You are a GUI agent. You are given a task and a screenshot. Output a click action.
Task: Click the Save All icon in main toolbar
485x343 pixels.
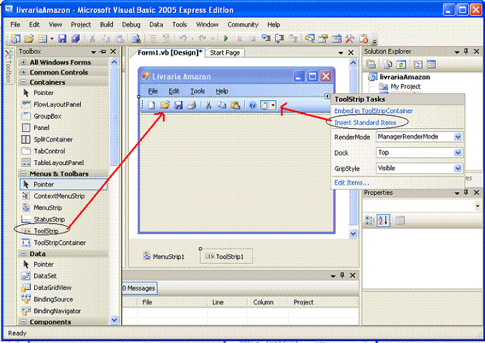[x=75, y=38]
